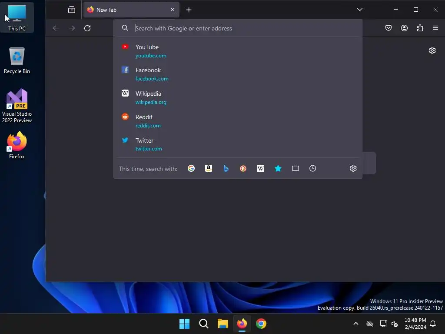Select Visual Studio 2022 Preview shortcut

point(17,106)
